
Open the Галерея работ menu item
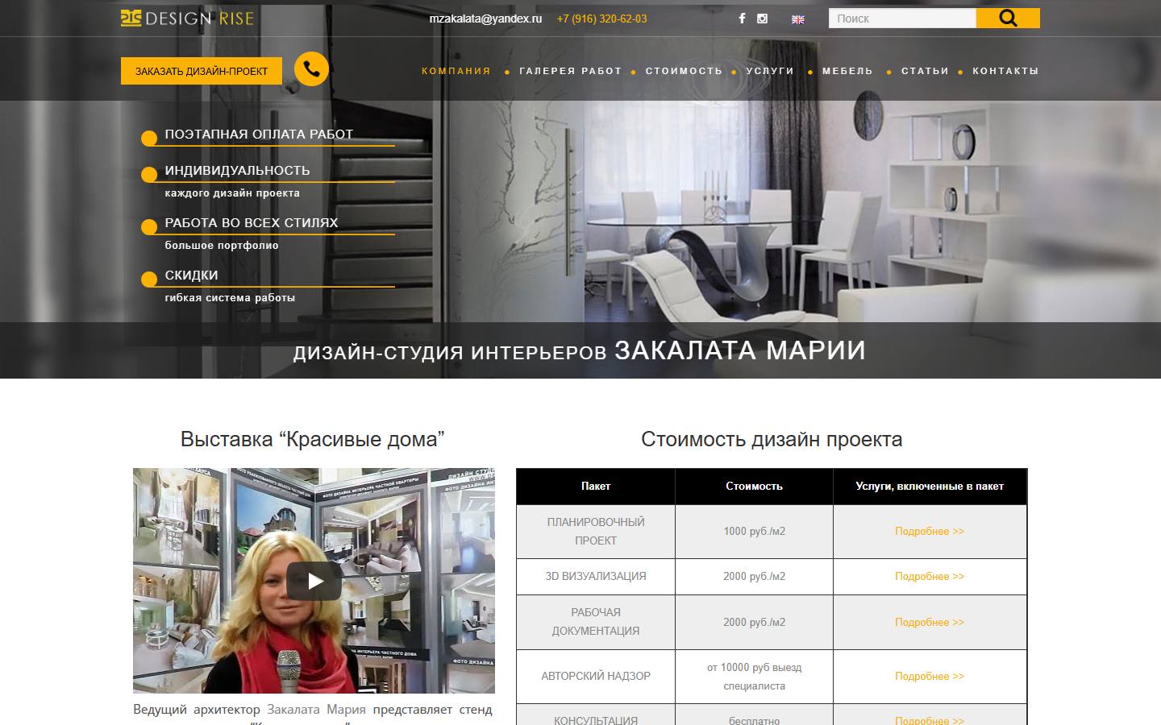tap(571, 71)
